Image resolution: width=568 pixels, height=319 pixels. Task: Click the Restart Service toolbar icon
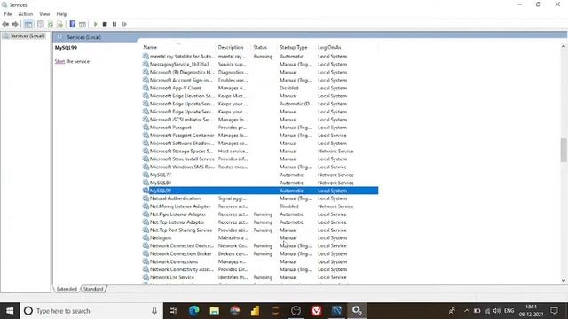click(124, 24)
